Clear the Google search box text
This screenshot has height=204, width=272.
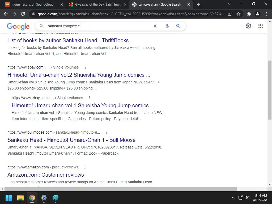tap(155, 26)
